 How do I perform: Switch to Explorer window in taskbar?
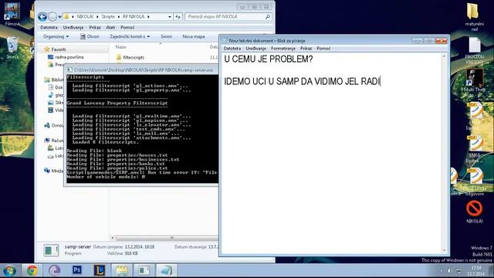coord(122,270)
